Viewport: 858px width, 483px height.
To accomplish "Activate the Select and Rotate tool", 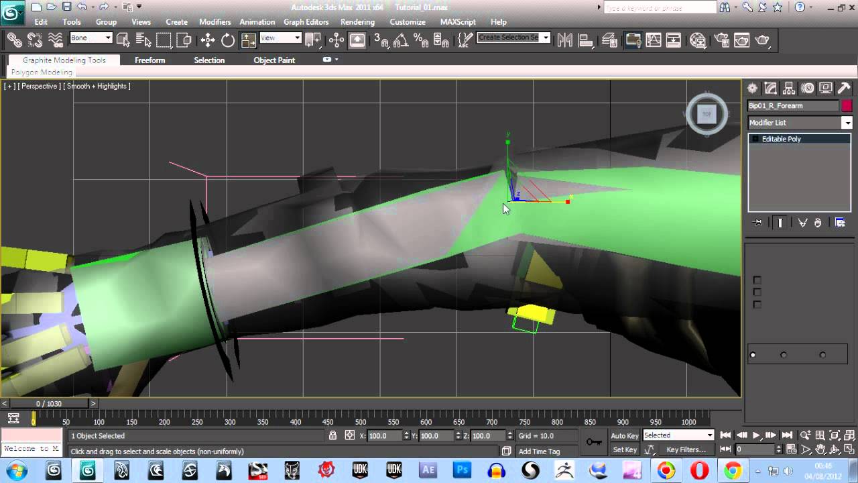I will pyautogui.click(x=228, y=40).
